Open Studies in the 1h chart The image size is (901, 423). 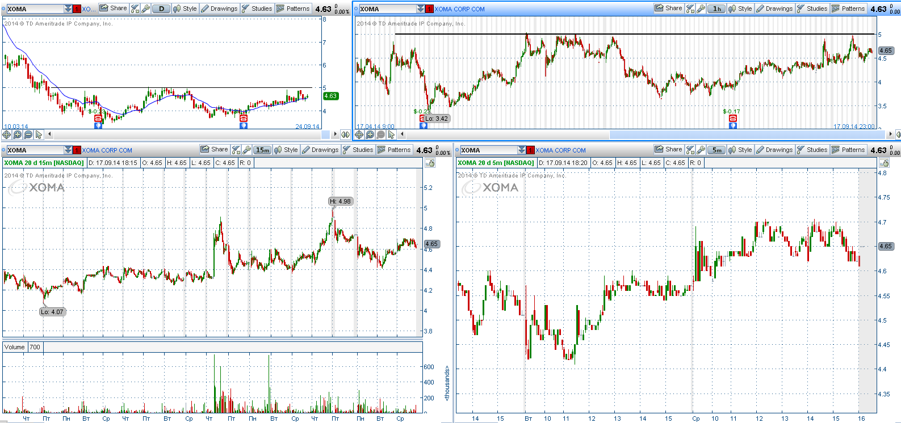coord(812,9)
